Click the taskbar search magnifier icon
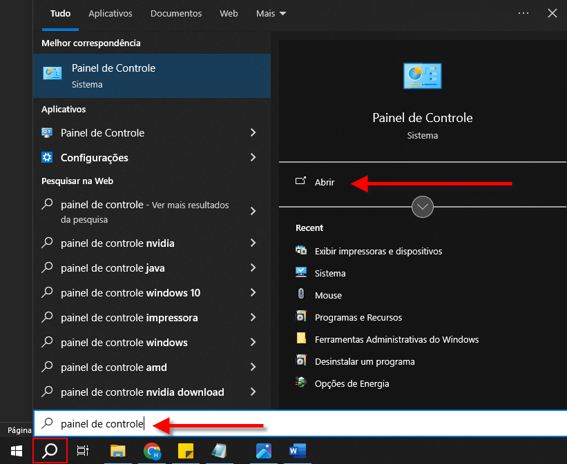 [50, 451]
